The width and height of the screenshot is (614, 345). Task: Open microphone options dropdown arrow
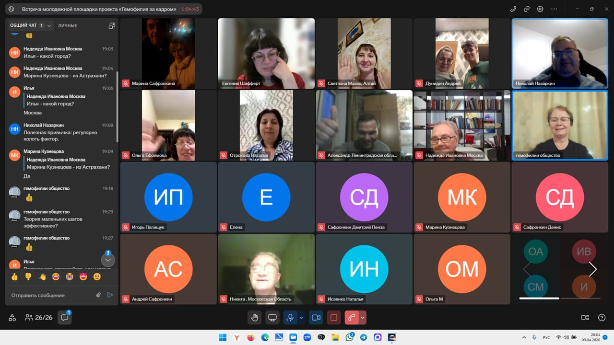(301, 317)
